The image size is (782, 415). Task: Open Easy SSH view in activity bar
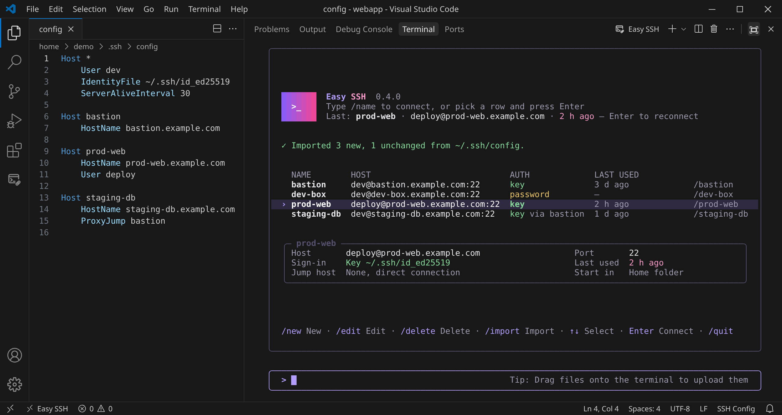(14, 179)
